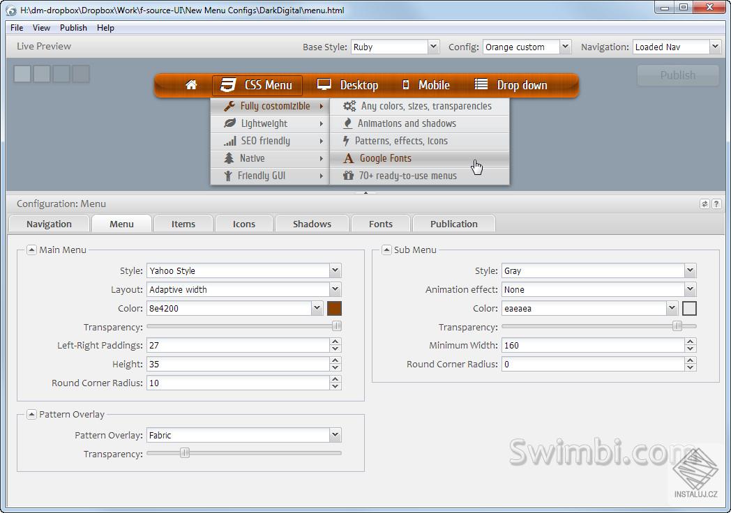This screenshot has height=513, width=731.
Task: Select the lightning icon for Patterns, effects, Icons
Action: coord(348,141)
